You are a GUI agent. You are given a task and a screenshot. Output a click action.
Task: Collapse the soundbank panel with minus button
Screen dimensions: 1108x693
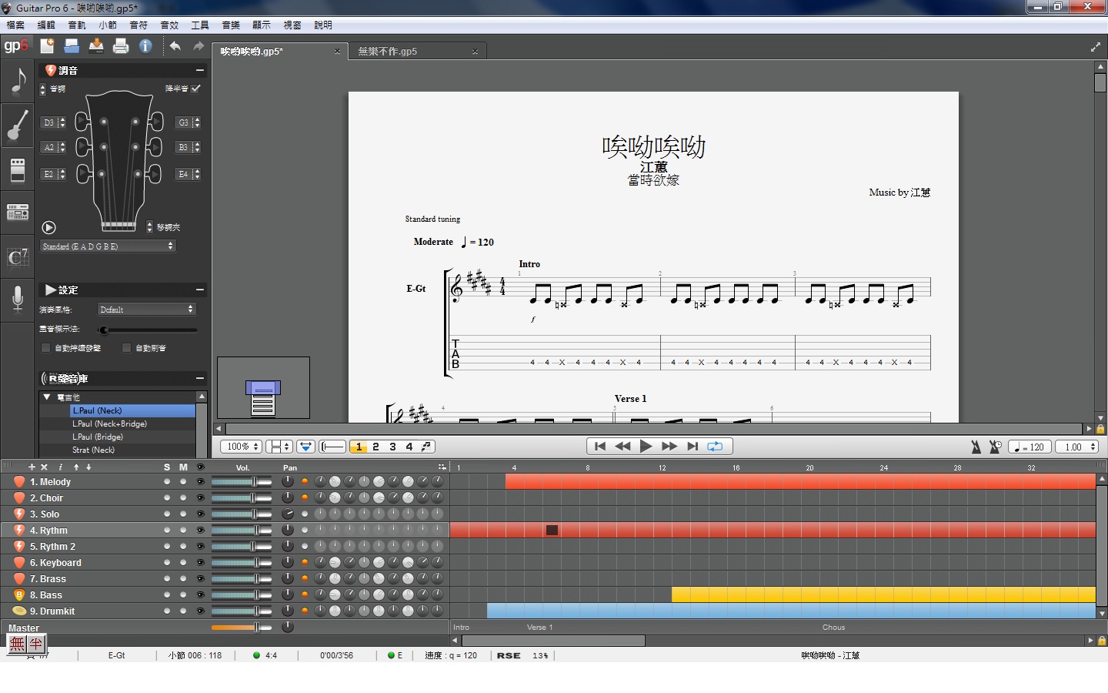[x=199, y=378]
